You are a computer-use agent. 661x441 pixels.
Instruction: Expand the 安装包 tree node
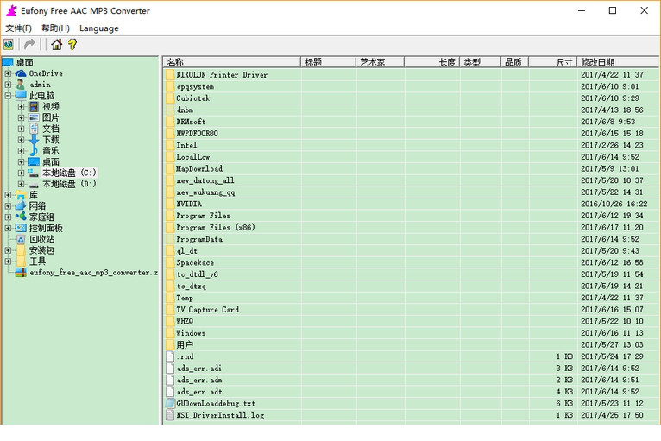[8, 250]
